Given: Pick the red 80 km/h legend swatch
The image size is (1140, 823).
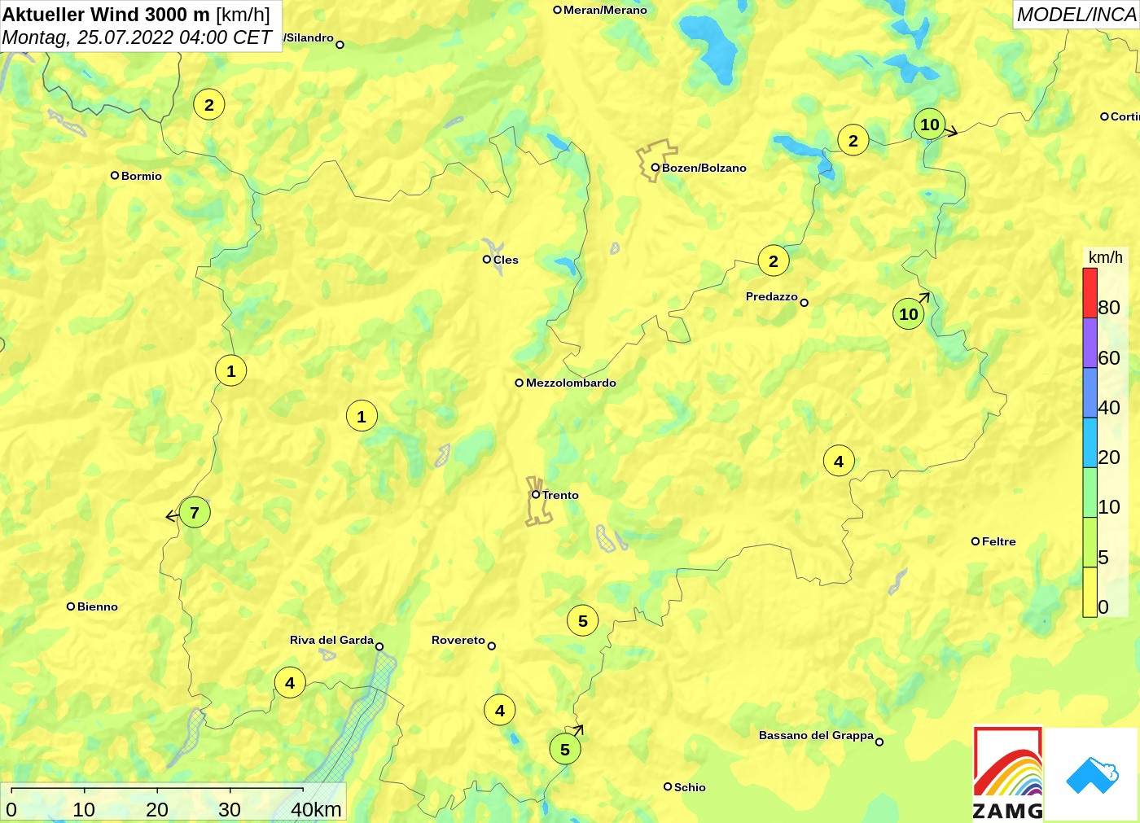Looking at the screenshot, I should pos(1090,293).
